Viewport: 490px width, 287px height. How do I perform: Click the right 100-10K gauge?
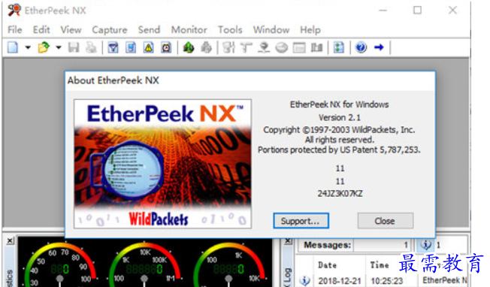[x=229, y=264]
